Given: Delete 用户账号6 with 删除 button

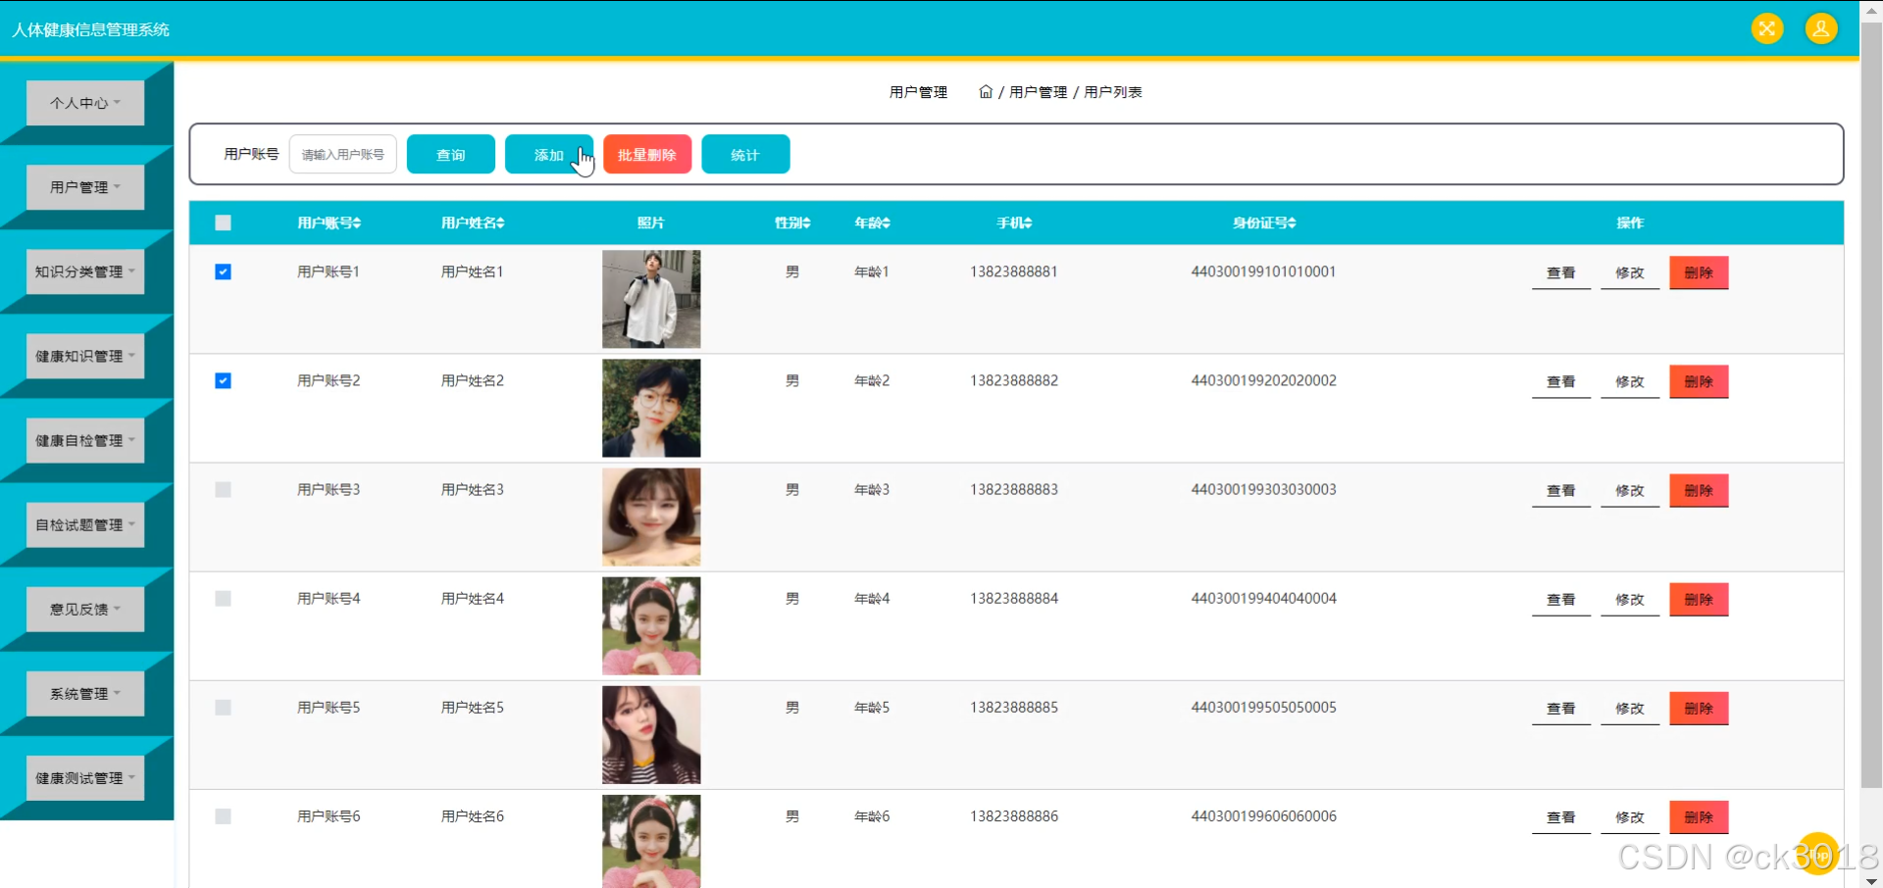Looking at the screenshot, I should tap(1699, 816).
